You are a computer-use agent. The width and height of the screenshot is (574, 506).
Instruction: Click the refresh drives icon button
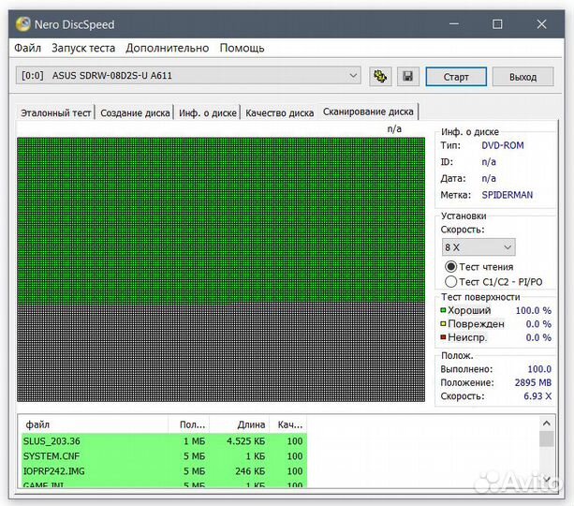(x=380, y=76)
